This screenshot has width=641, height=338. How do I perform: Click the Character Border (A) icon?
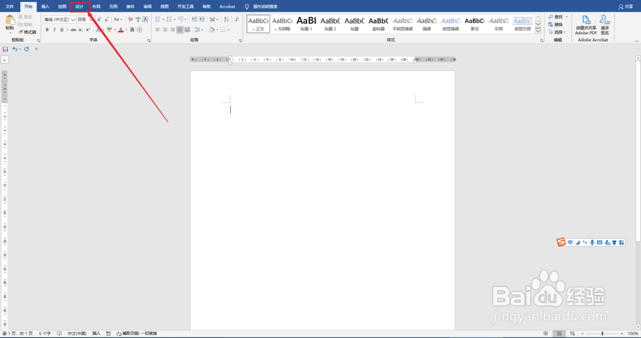click(145, 19)
